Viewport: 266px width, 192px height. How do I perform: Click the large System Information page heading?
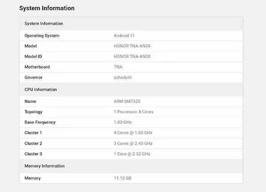click(x=47, y=8)
